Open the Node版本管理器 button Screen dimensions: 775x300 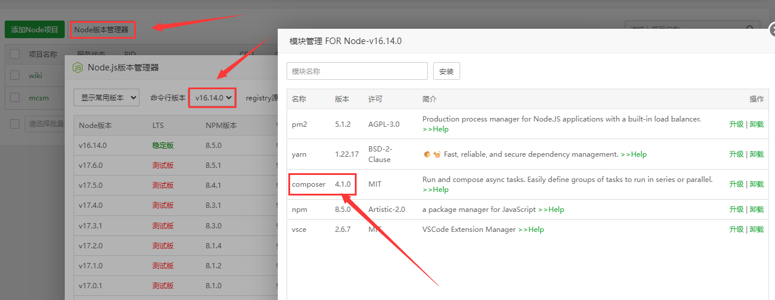pos(101,29)
